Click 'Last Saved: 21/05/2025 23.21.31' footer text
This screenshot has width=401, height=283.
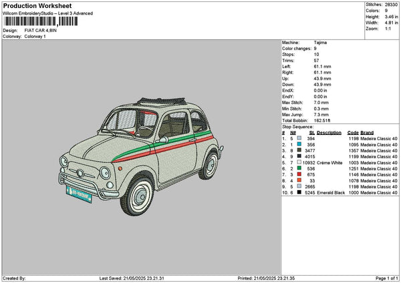tap(132, 278)
